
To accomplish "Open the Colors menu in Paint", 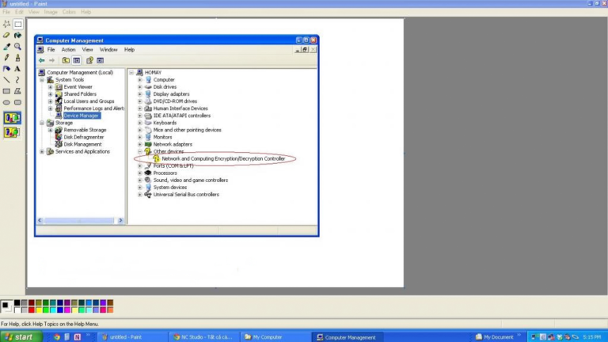I will click(69, 12).
